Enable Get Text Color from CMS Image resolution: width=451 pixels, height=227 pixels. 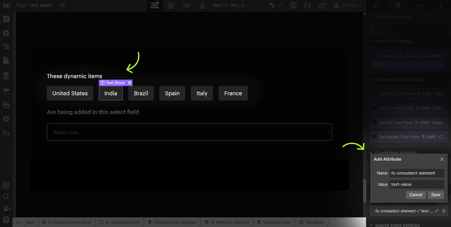[x=375, y=93]
